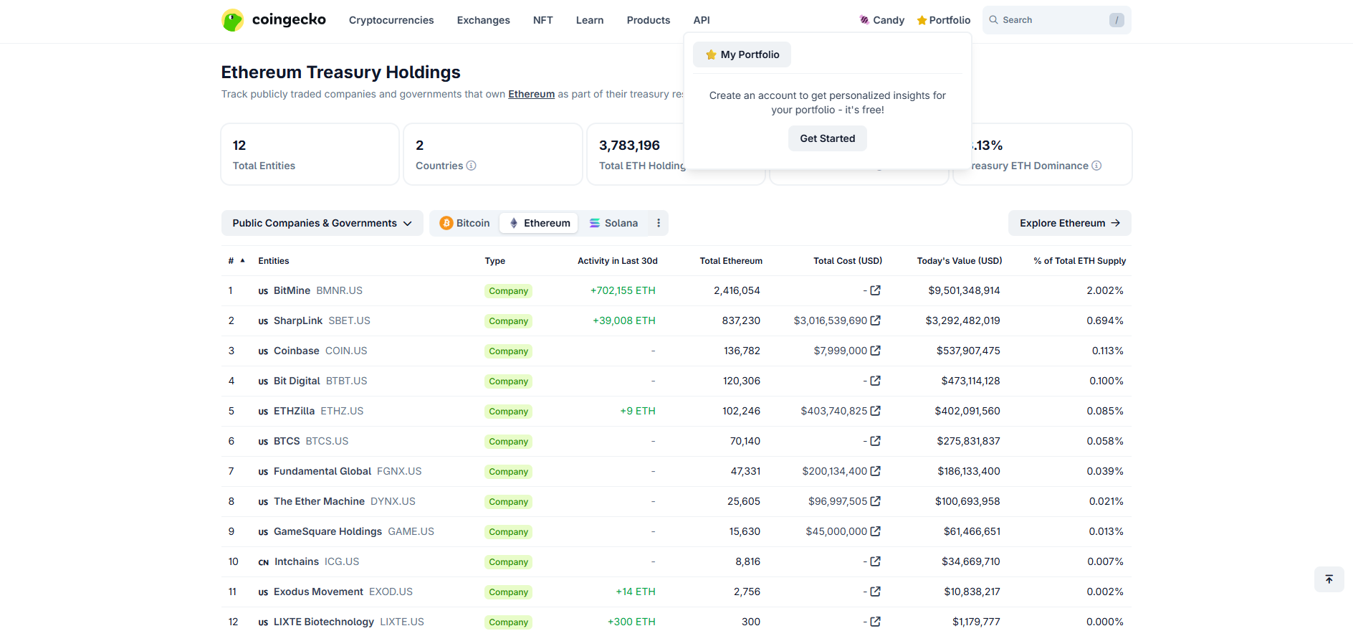1353x636 pixels.
Task: Click the search magnifier icon
Action: click(993, 20)
